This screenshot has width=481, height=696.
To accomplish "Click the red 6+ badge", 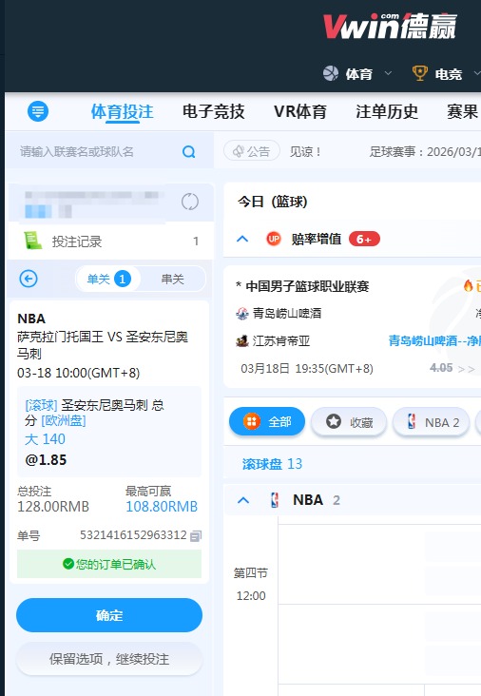I will click(364, 240).
